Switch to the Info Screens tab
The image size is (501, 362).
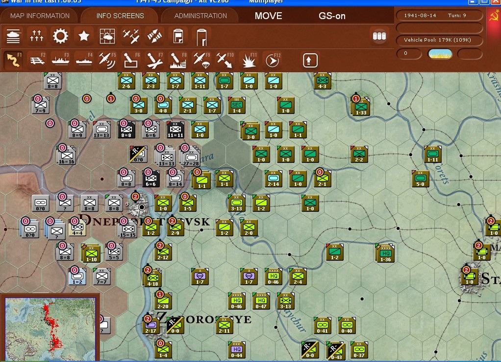[x=120, y=16]
